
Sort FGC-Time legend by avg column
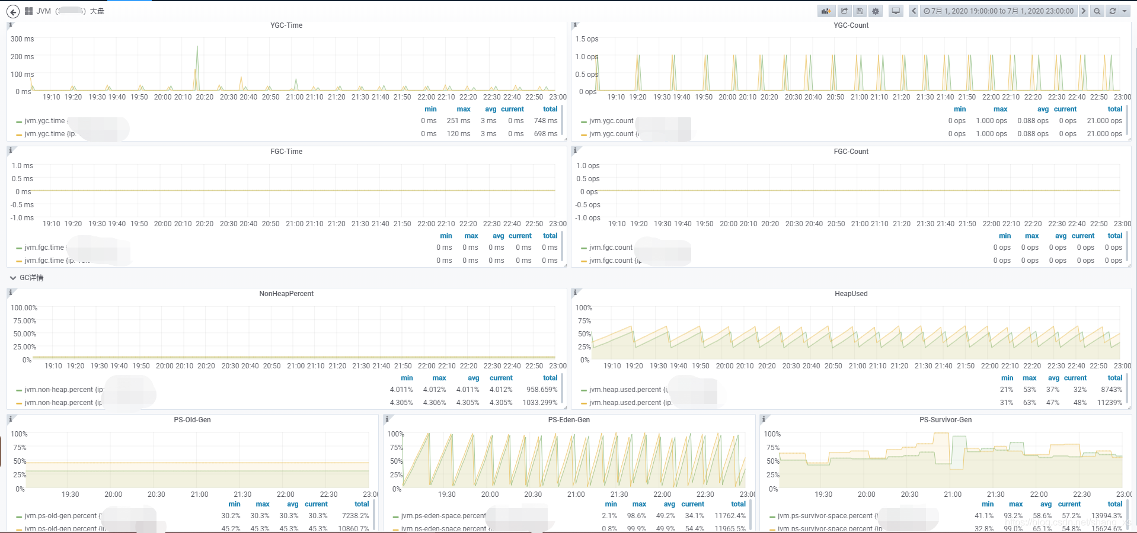[x=499, y=236]
